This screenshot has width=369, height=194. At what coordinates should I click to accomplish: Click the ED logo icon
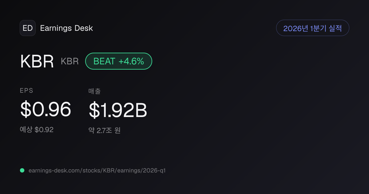pyautogui.click(x=28, y=28)
